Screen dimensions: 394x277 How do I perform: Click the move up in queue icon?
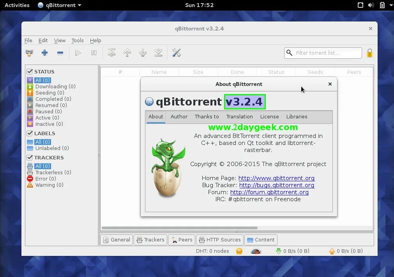point(127,53)
